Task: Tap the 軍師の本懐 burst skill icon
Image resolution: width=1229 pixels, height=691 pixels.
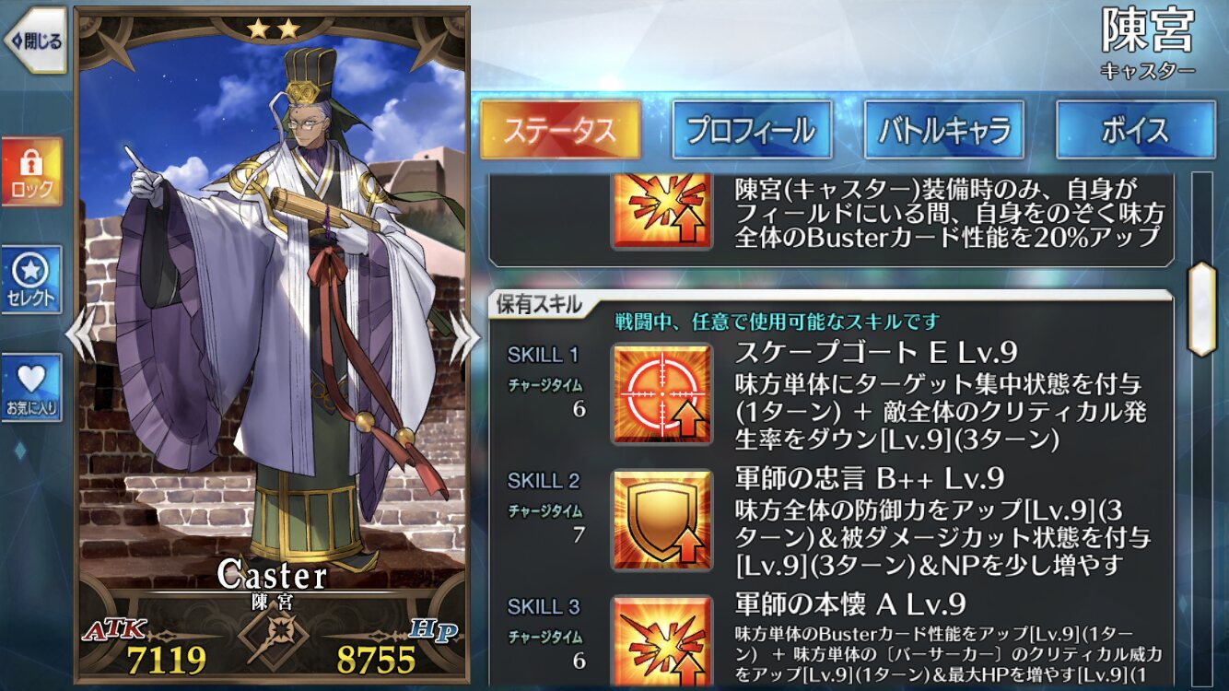Action: 662,638
